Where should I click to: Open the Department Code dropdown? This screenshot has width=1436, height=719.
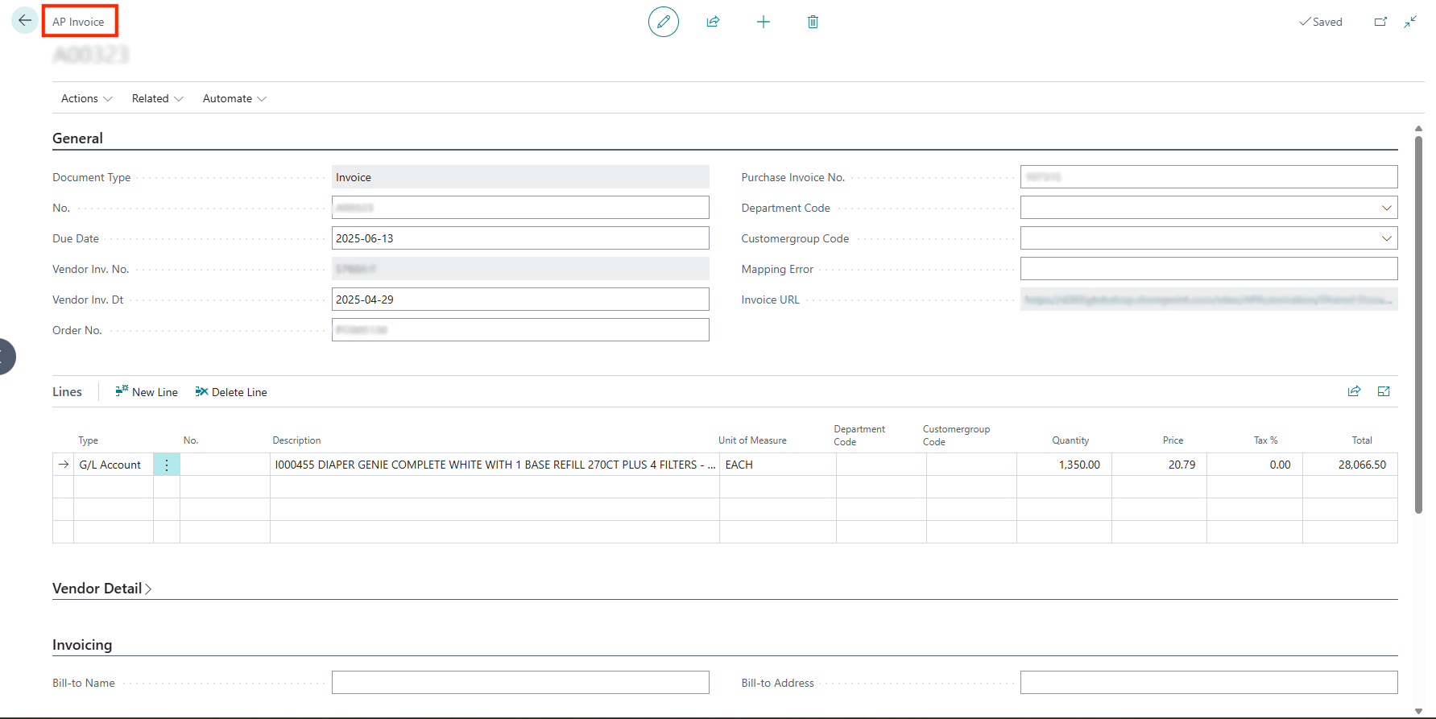tap(1386, 208)
